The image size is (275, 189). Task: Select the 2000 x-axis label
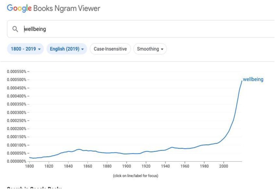(223, 166)
